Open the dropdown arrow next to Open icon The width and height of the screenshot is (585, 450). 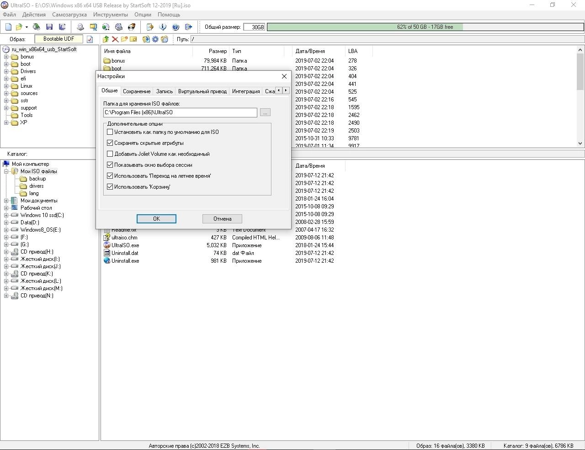(x=27, y=27)
